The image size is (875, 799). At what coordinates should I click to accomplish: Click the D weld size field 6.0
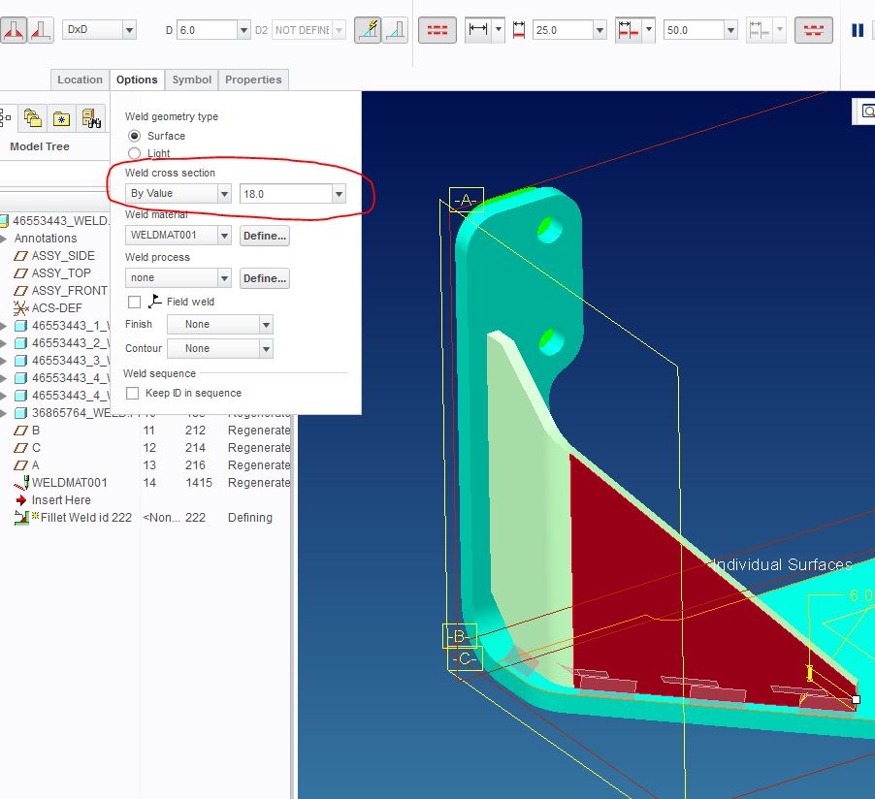(207, 29)
